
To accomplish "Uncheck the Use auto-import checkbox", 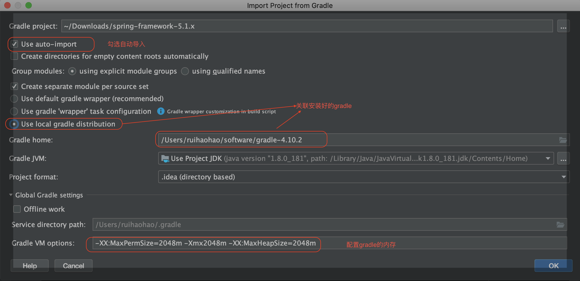I will pos(14,44).
